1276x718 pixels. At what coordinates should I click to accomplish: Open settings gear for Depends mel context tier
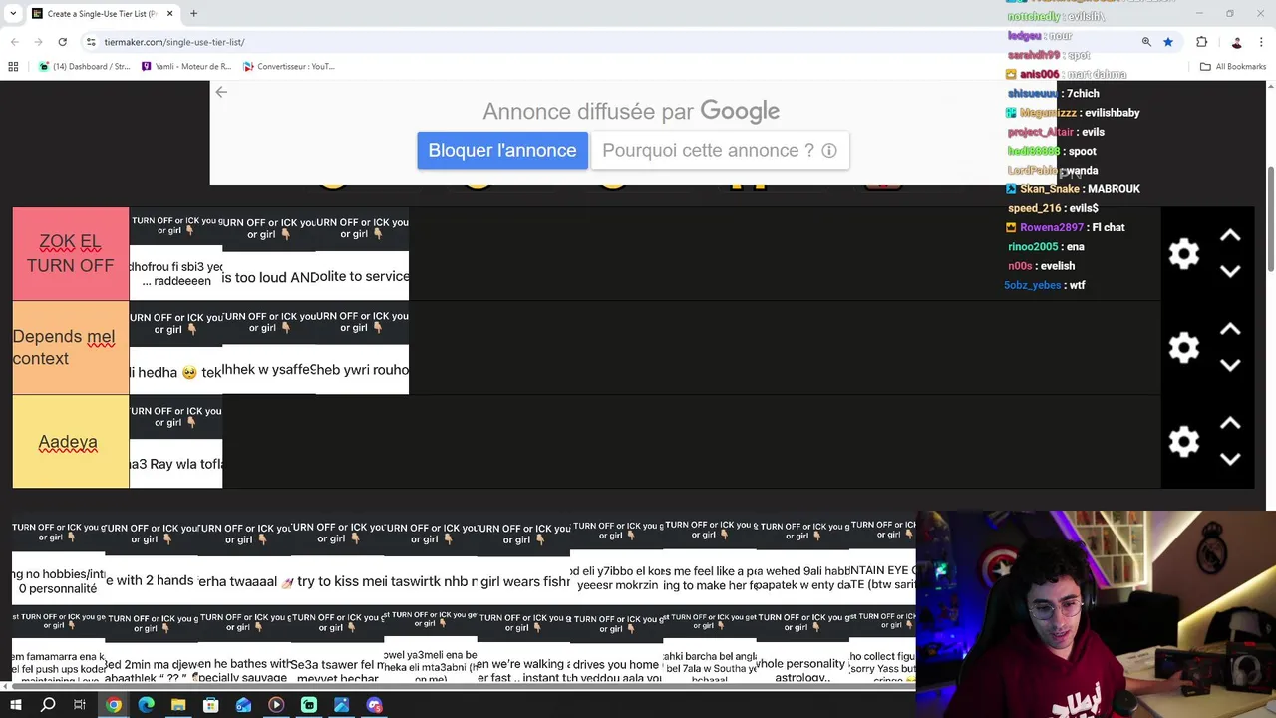tap(1184, 348)
